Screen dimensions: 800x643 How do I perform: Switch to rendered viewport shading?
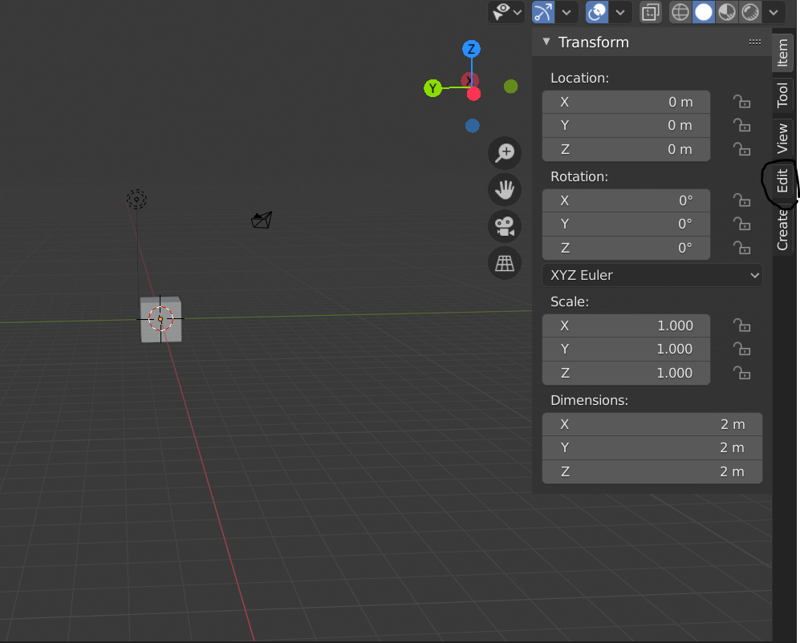click(x=750, y=12)
